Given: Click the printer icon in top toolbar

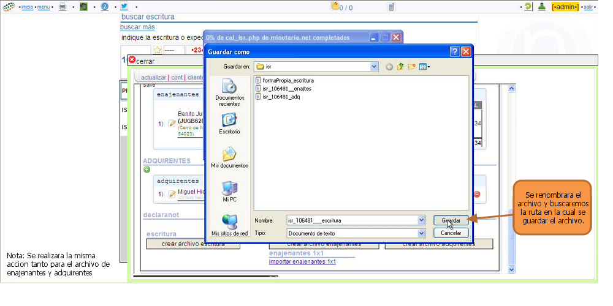Looking at the screenshot, I should [x=62, y=7].
